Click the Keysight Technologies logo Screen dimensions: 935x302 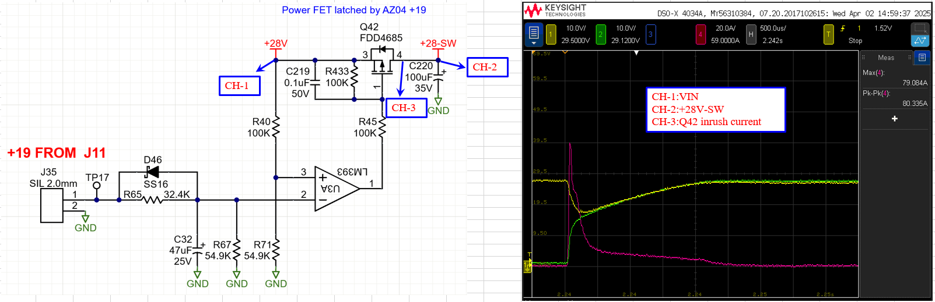point(555,10)
